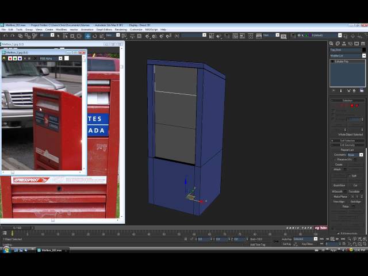Select Polygon sub-object level icon

point(351,105)
